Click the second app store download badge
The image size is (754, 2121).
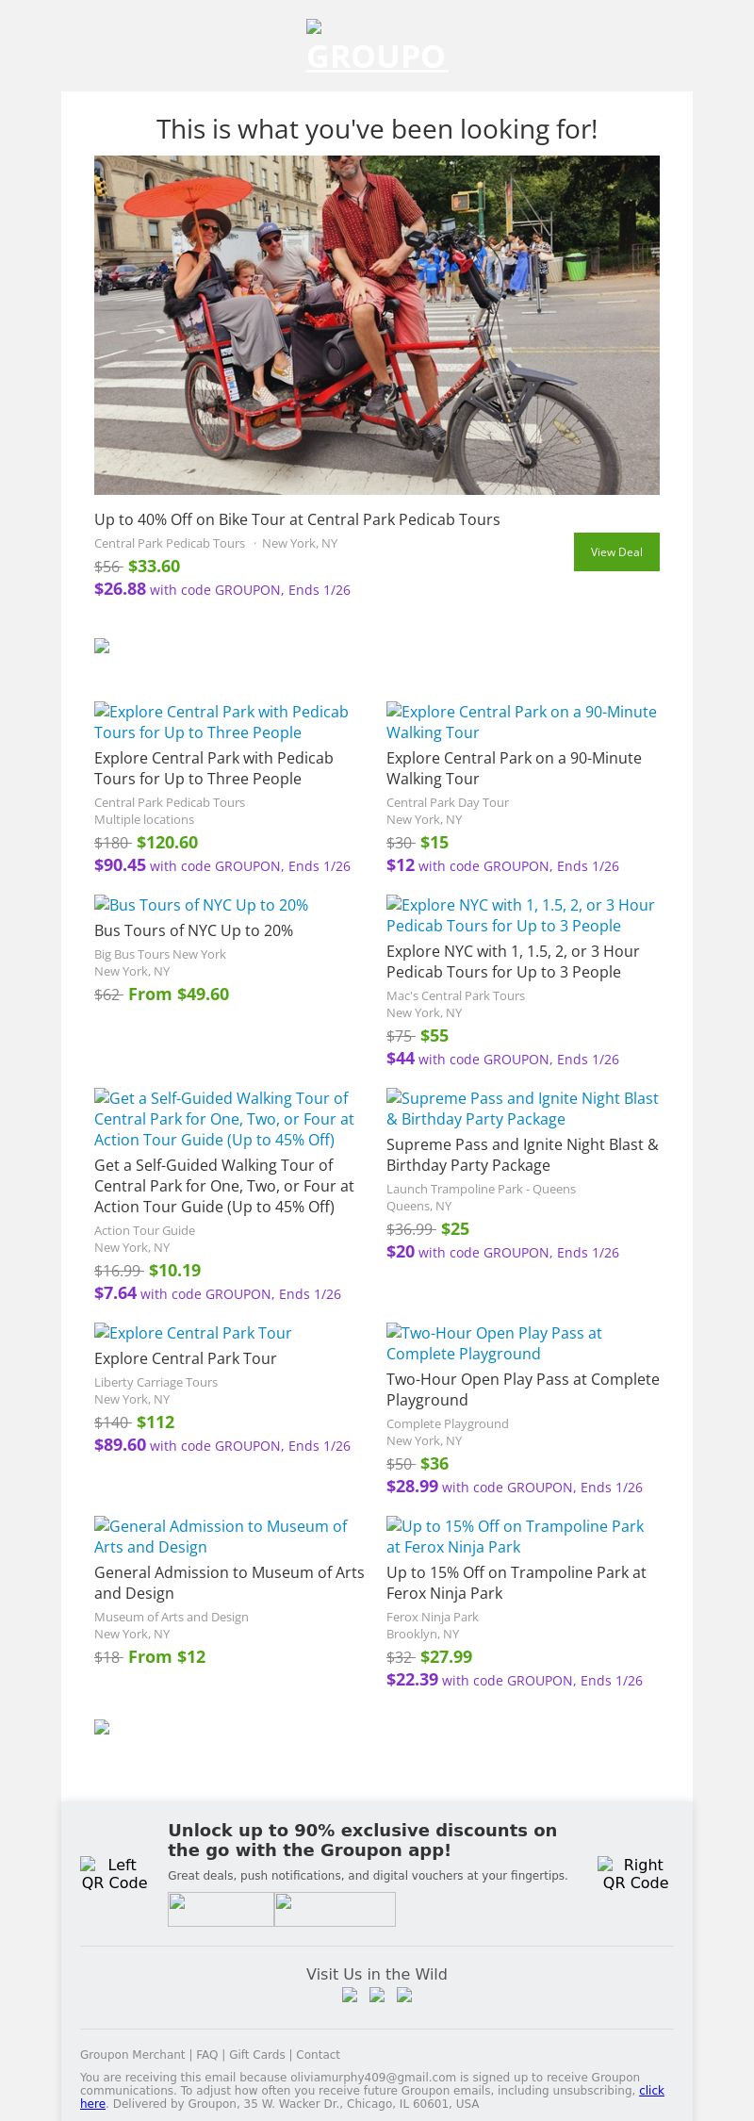pyautogui.click(x=335, y=1909)
